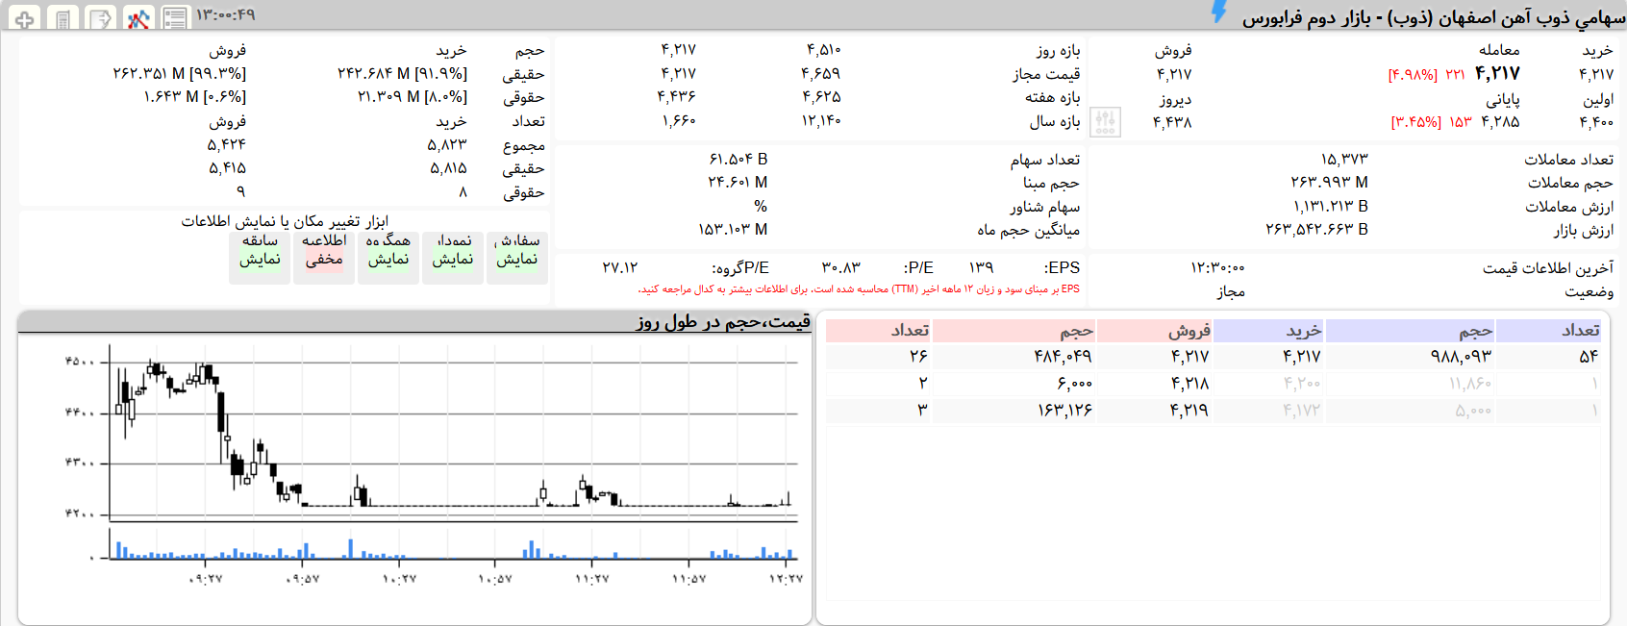Click the میانگین حجم ماه value ۱۵۳.۱۰۳ M

click(733, 230)
